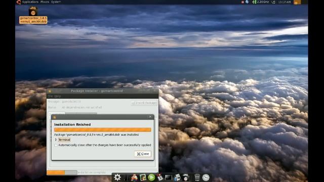Select the gsmartcontrol .deb file on desktop

33,15
